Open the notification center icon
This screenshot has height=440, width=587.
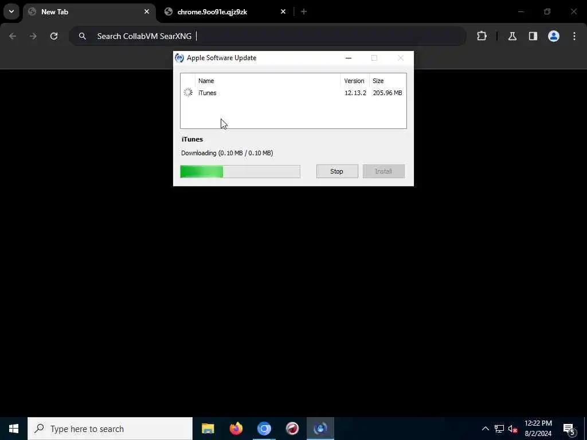click(x=569, y=429)
